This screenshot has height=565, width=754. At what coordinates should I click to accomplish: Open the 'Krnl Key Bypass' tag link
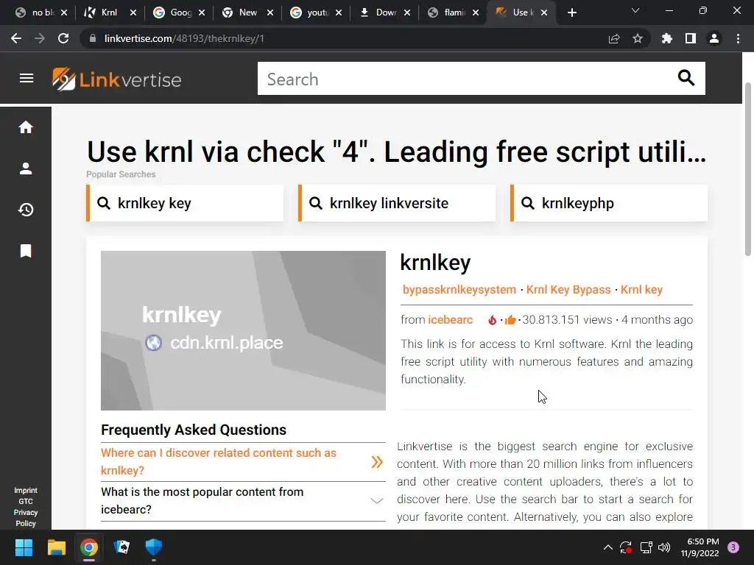[568, 290]
